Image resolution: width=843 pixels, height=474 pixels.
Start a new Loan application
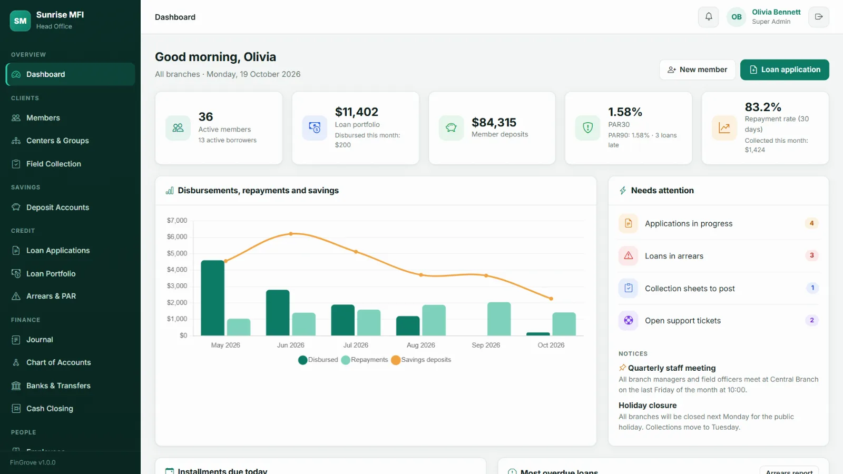point(785,70)
